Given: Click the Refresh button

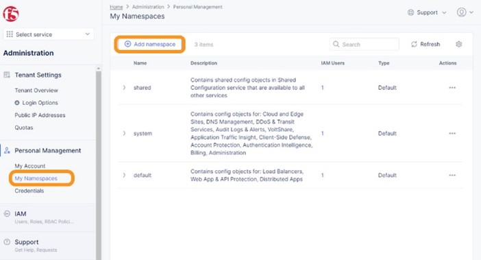Looking at the screenshot, I should tap(425, 44).
